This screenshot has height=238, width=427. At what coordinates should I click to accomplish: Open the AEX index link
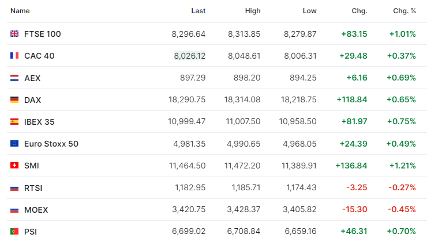(x=32, y=78)
